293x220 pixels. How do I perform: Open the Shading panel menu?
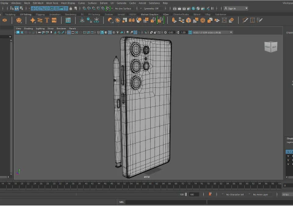28,29
